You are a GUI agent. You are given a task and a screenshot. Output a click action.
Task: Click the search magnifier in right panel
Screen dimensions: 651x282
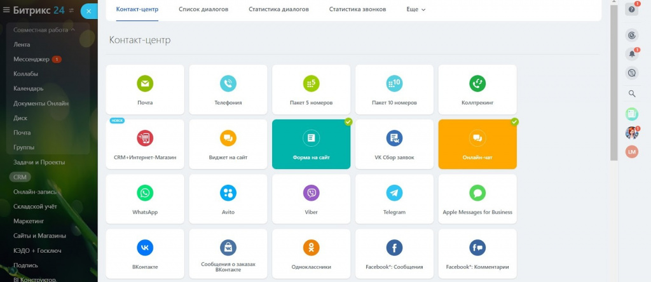click(x=632, y=93)
